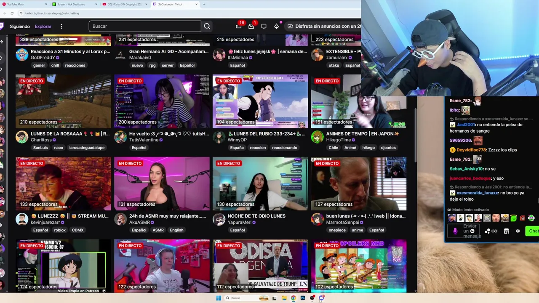Open the Twitch search magnifier button

[x=207, y=26]
